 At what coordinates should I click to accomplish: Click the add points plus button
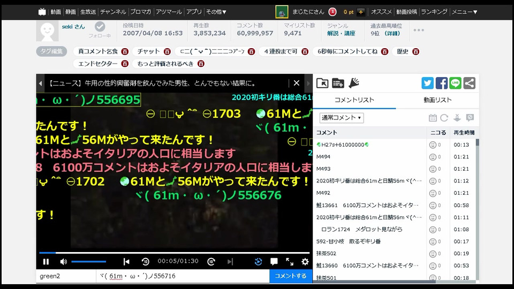(360, 12)
